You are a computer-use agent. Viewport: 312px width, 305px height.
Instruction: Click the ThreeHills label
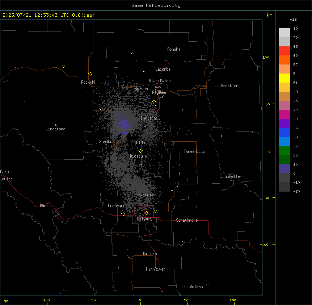click(x=195, y=151)
